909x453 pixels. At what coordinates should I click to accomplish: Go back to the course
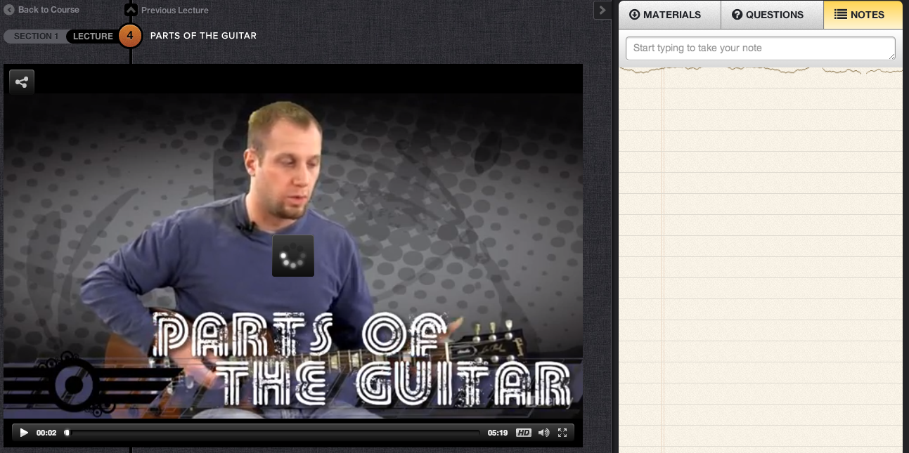[x=42, y=10]
